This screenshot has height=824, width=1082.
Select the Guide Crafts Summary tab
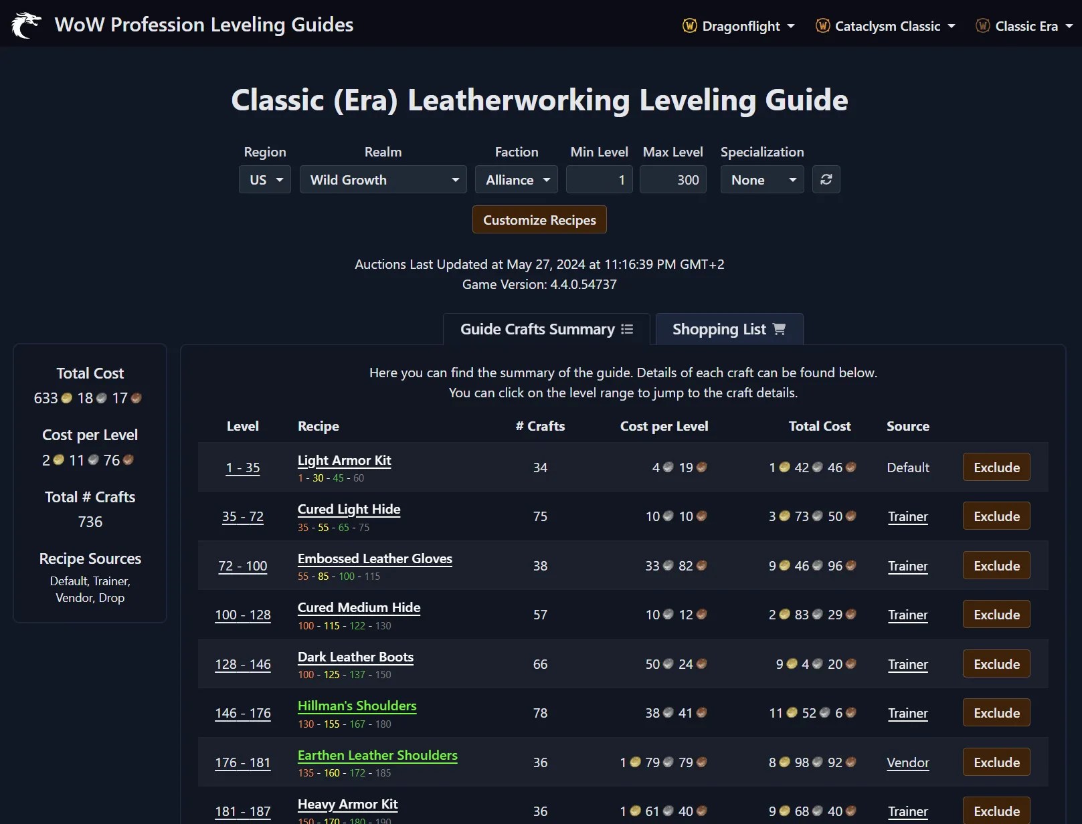[x=545, y=328]
